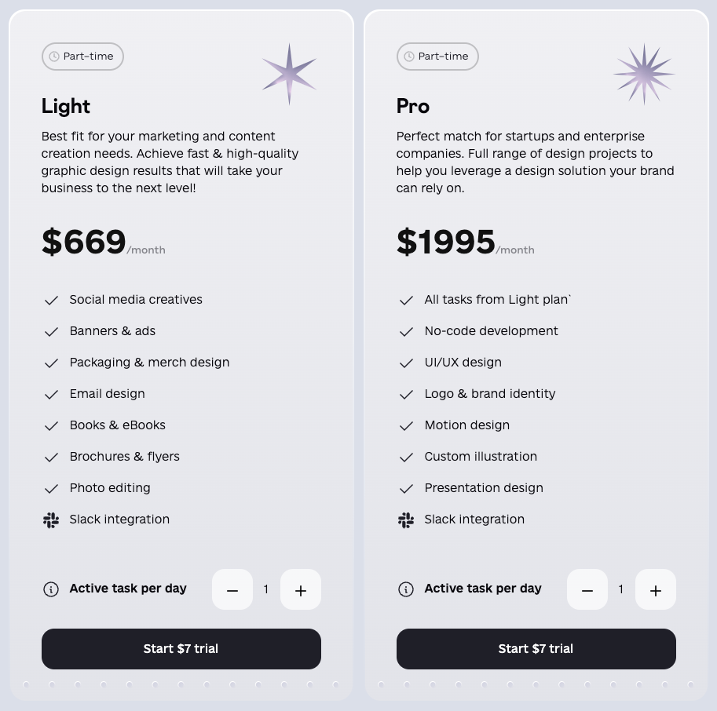The height and width of the screenshot is (711, 717).
Task: Click checkmark beside Motion design
Action: pyautogui.click(x=406, y=426)
